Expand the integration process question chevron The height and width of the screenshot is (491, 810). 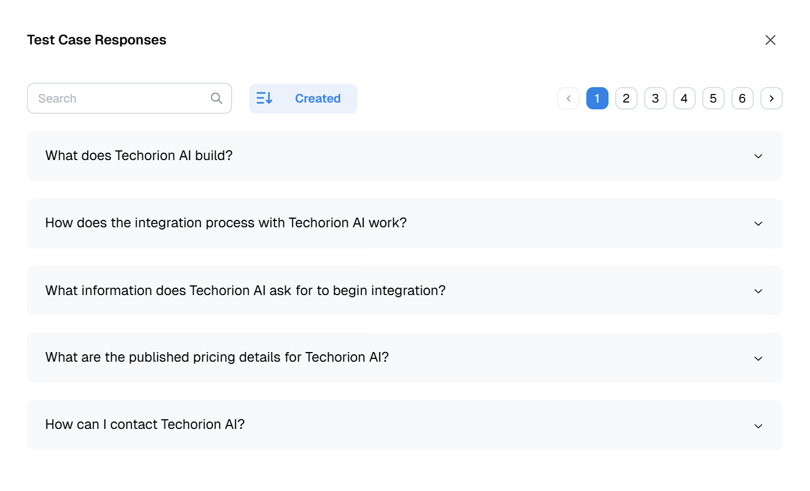click(x=758, y=223)
